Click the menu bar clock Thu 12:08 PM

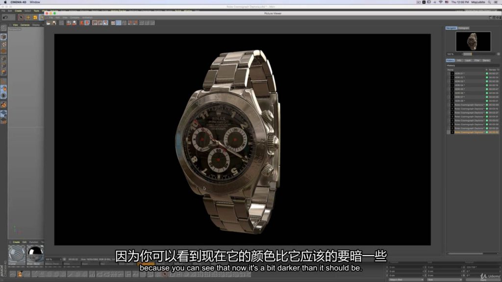pyautogui.click(x=460, y=2)
